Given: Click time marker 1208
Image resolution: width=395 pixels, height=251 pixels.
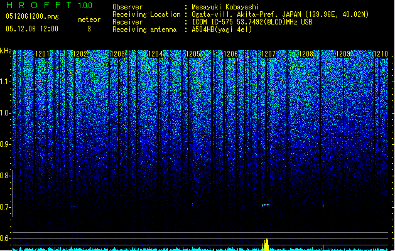Looking at the screenshot, I should [306, 54].
